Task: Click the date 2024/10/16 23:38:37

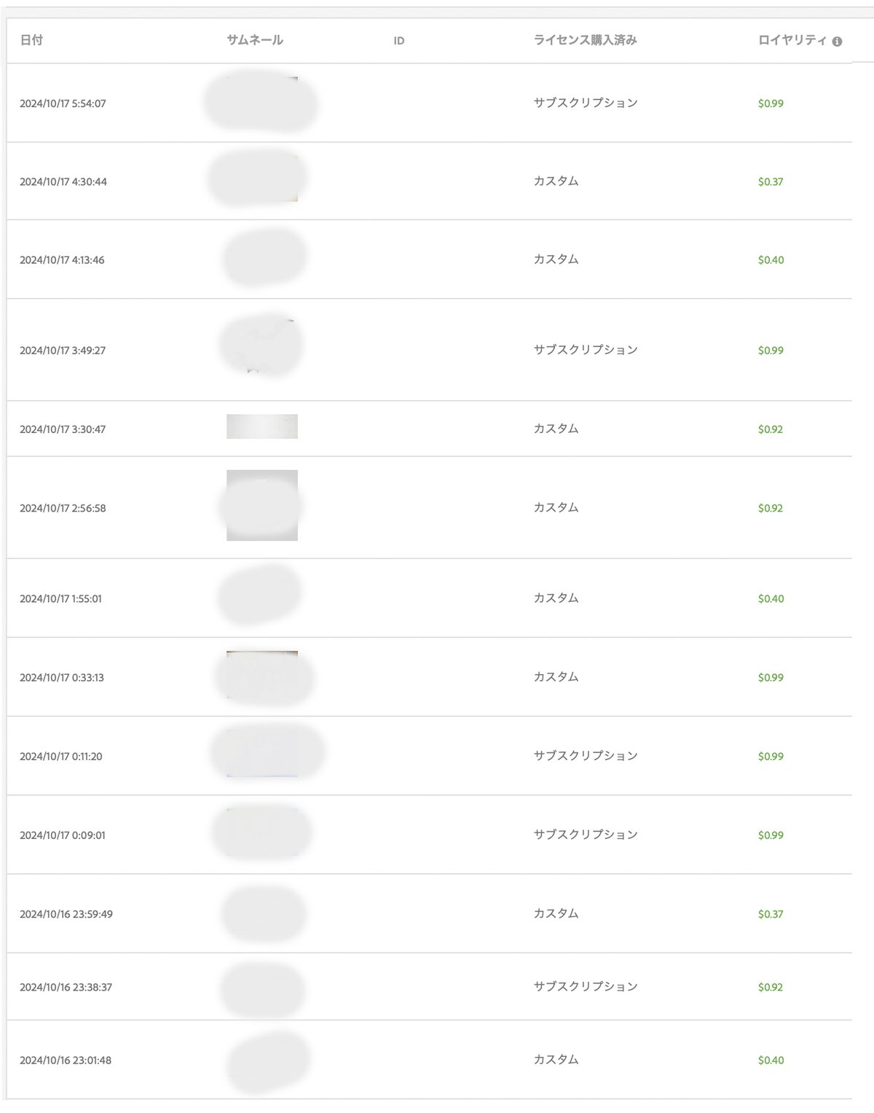Action: click(x=66, y=987)
